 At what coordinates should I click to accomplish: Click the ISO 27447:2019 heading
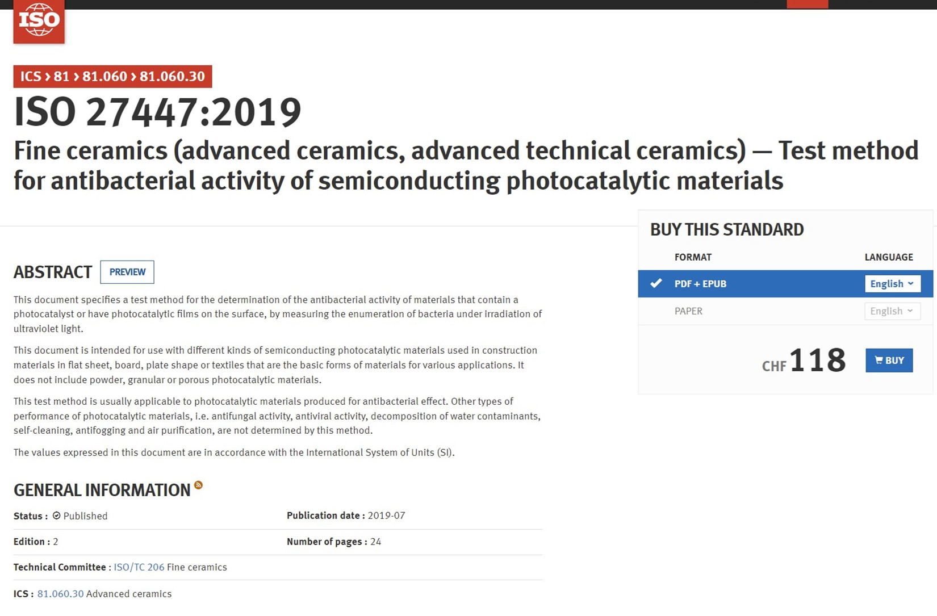click(x=157, y=112)
